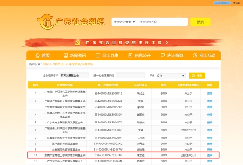Click the 法定代表人 column header
The image size is (243, 165).
click(140, 85)
